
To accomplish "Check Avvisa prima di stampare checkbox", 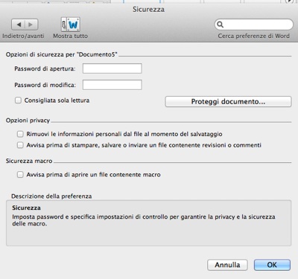I will 20,145.
